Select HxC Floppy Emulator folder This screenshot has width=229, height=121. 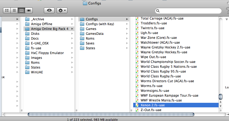coord(49,53)
